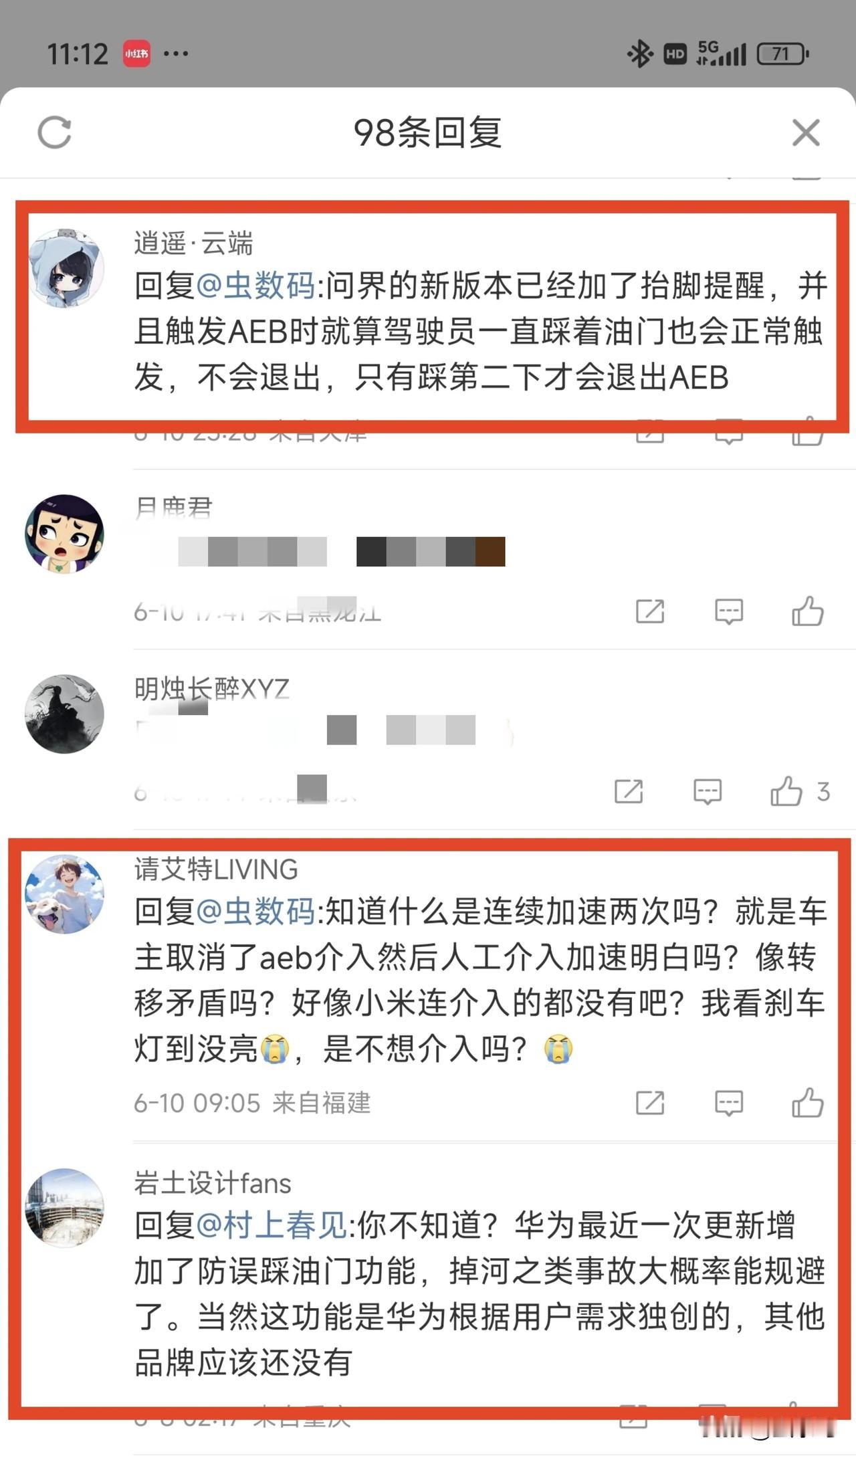This screenshot has width=856, height=1458.
Task: Like the comment by 月鹿君
Action: (807, 611)
